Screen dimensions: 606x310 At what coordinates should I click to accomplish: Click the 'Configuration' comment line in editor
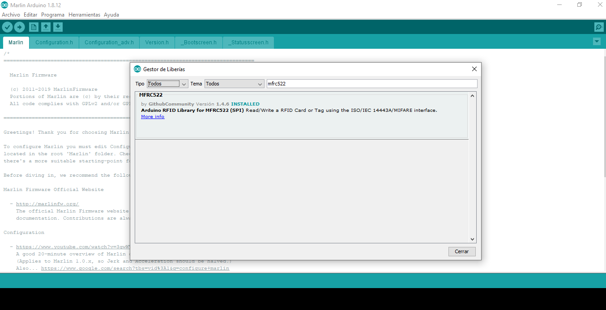tap(24, 233)
